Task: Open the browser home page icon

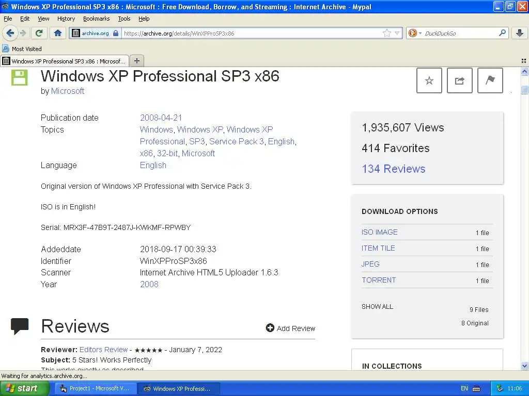Action: coord(58,33)
